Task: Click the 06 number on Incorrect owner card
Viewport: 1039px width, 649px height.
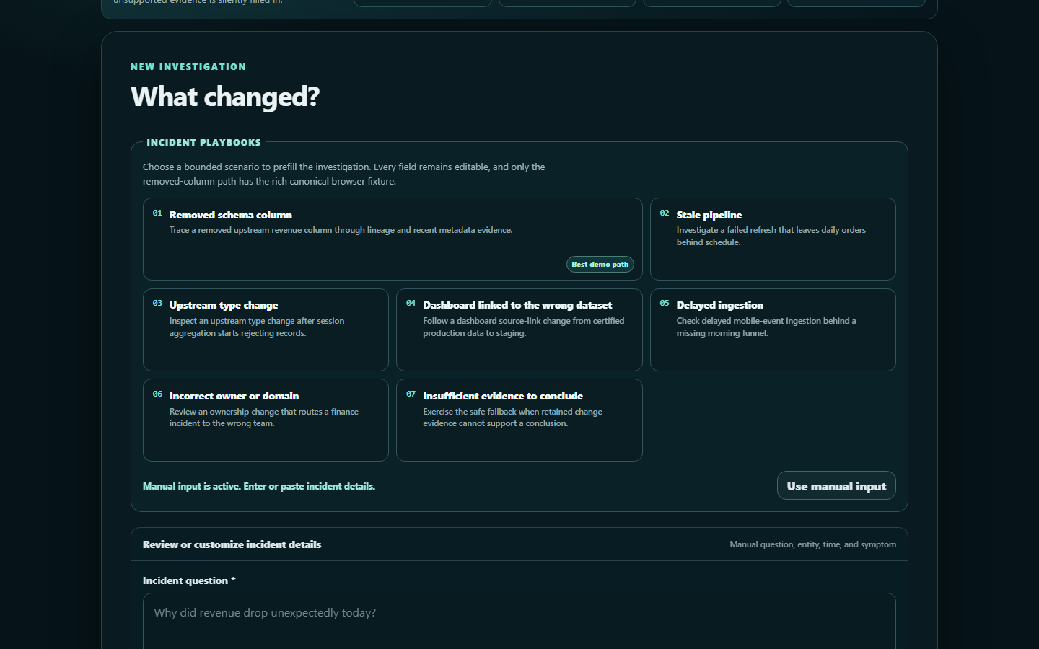Action: coord(157,394)
